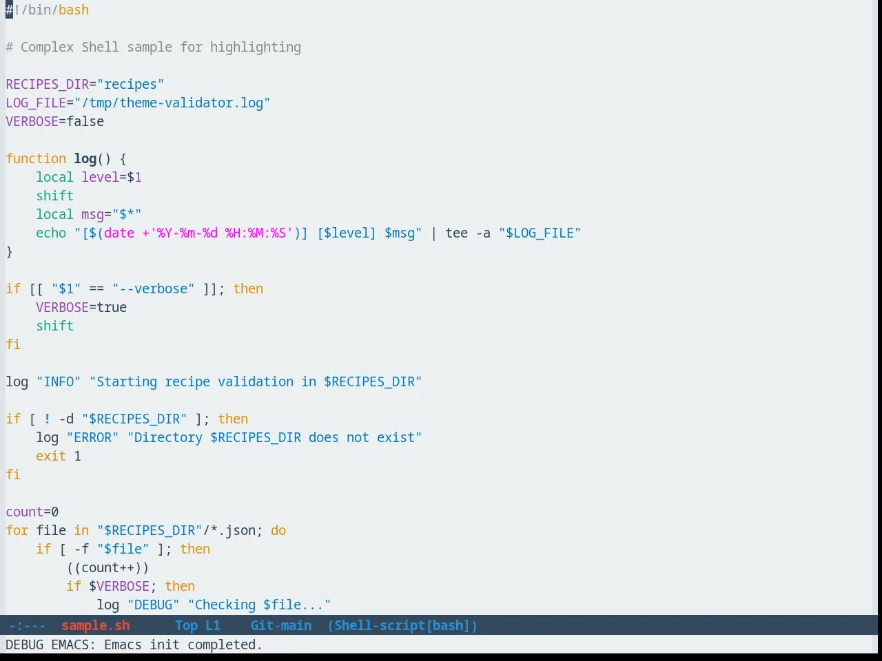Click the 'count=0' line
Viewport: 882px width, 661px height.
click(x=32, y=512)
